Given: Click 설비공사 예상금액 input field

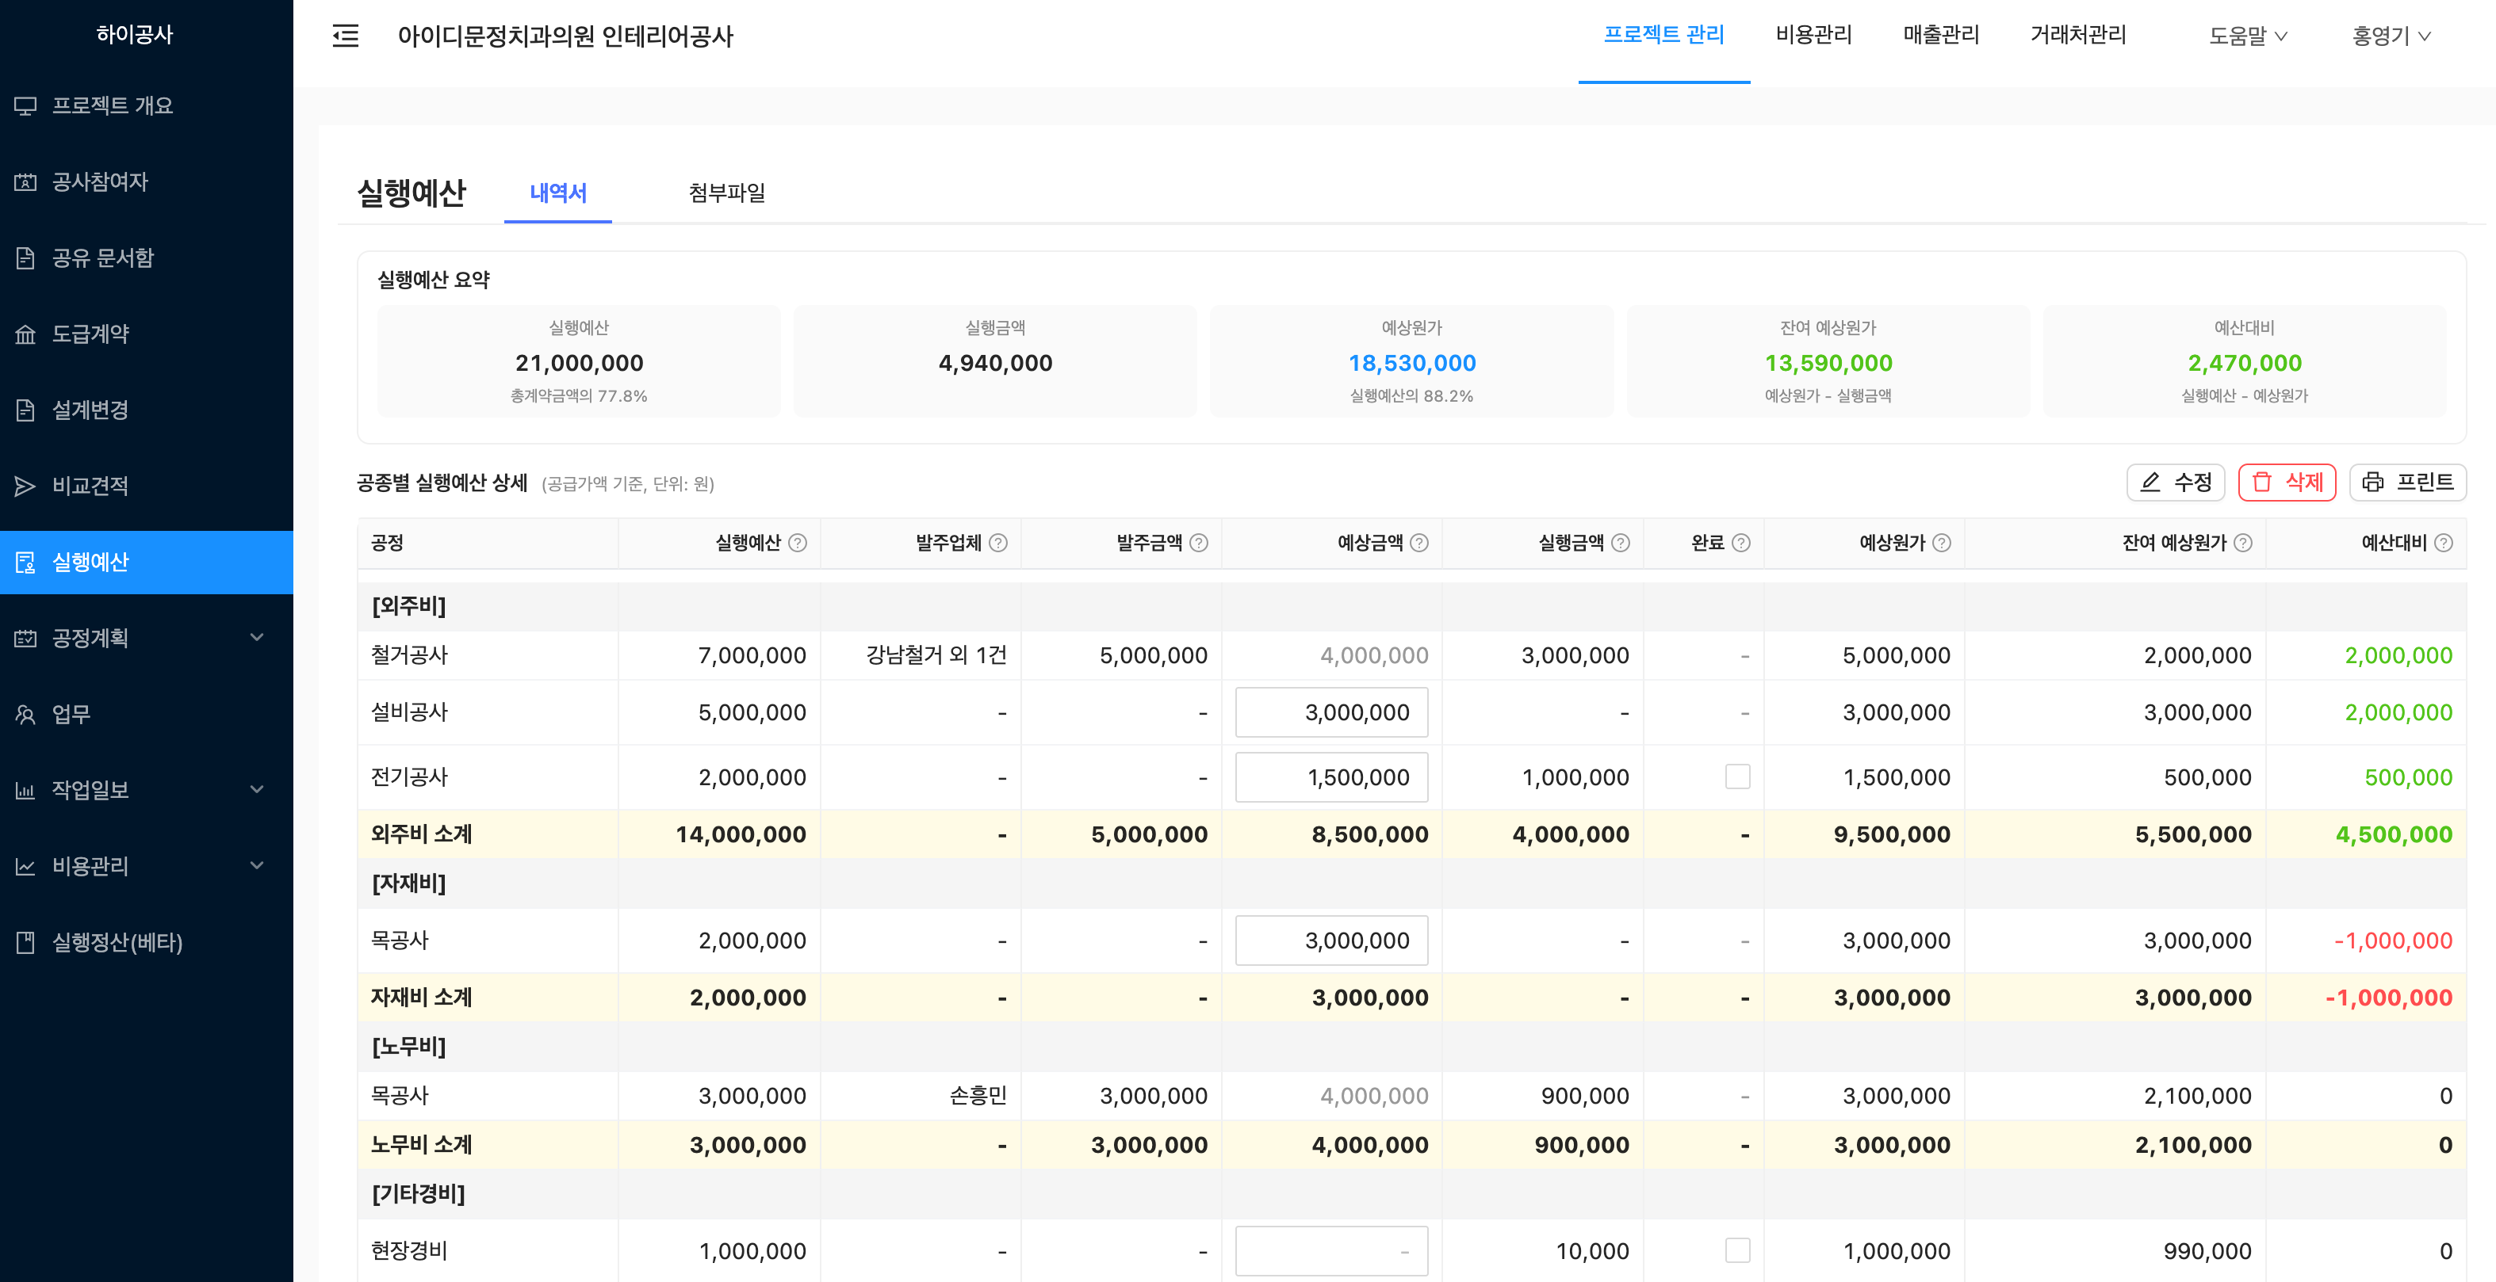Looking at the screenshot, I should 1331,712.
